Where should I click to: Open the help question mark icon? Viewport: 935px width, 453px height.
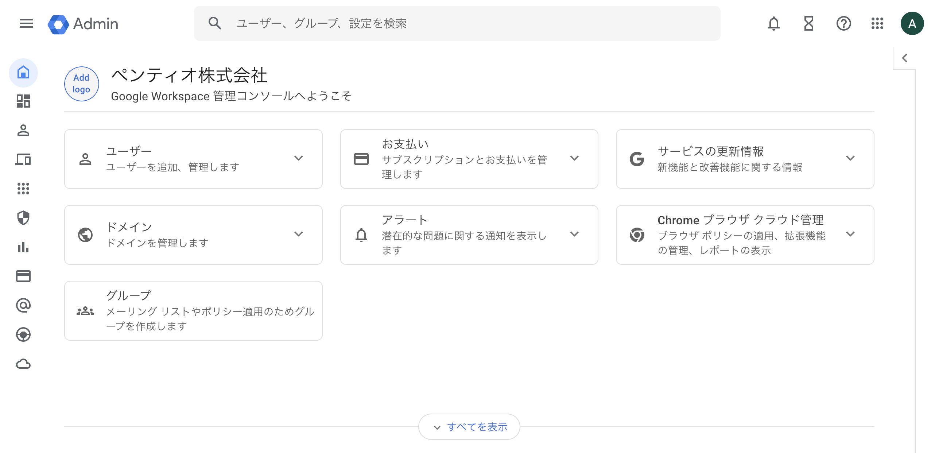pos(843,24)
